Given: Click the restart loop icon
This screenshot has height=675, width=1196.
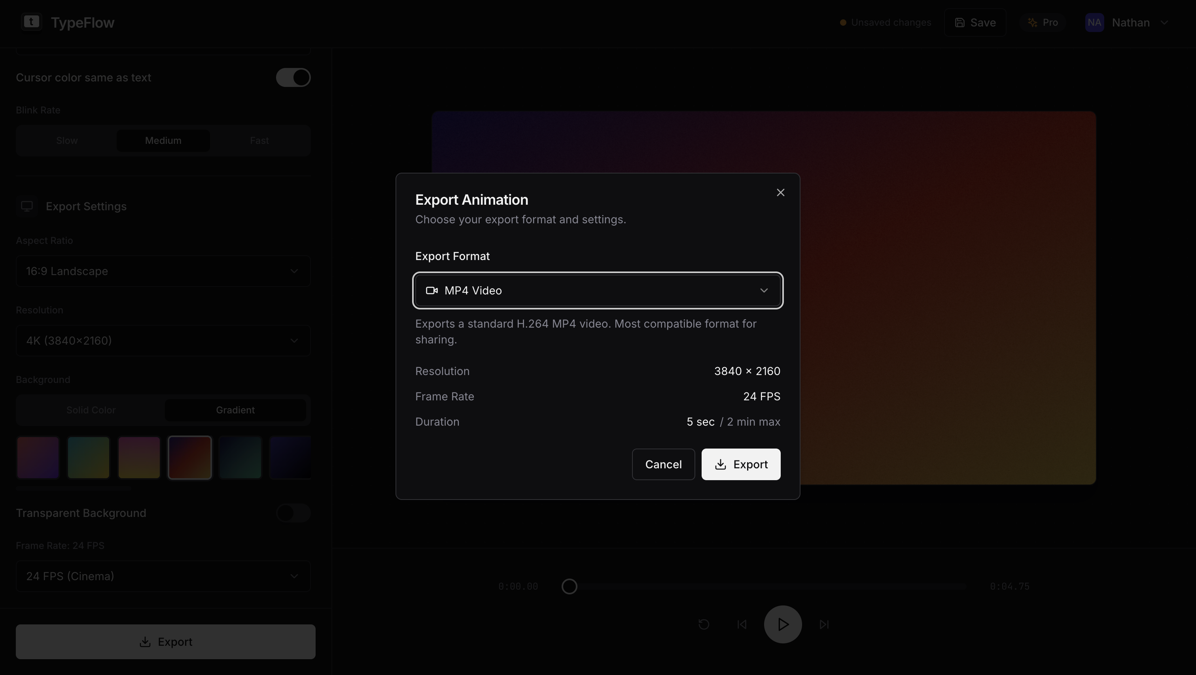Looking at the screenshot, I should (704, 624).
